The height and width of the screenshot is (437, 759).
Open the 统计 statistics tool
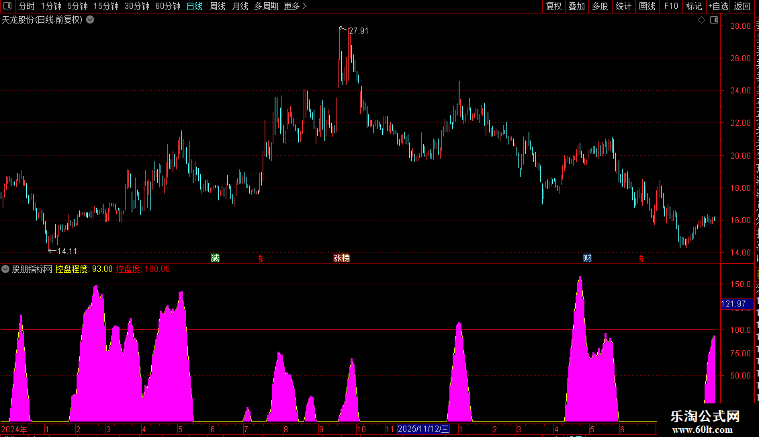(623, 6)
